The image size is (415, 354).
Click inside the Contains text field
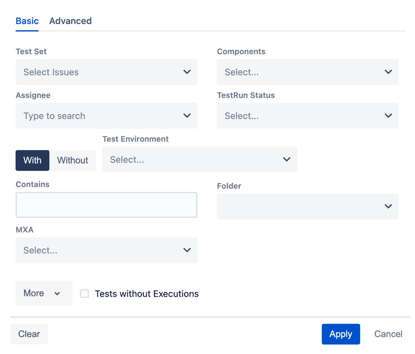click(x=106, y=205)
